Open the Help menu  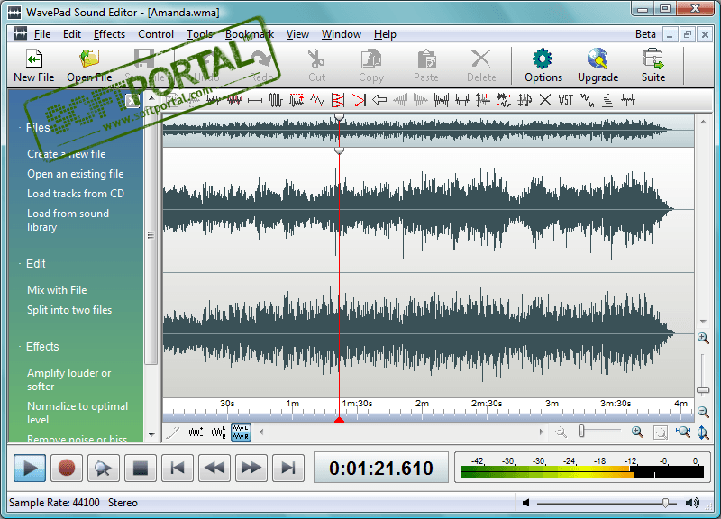(385, 34)
